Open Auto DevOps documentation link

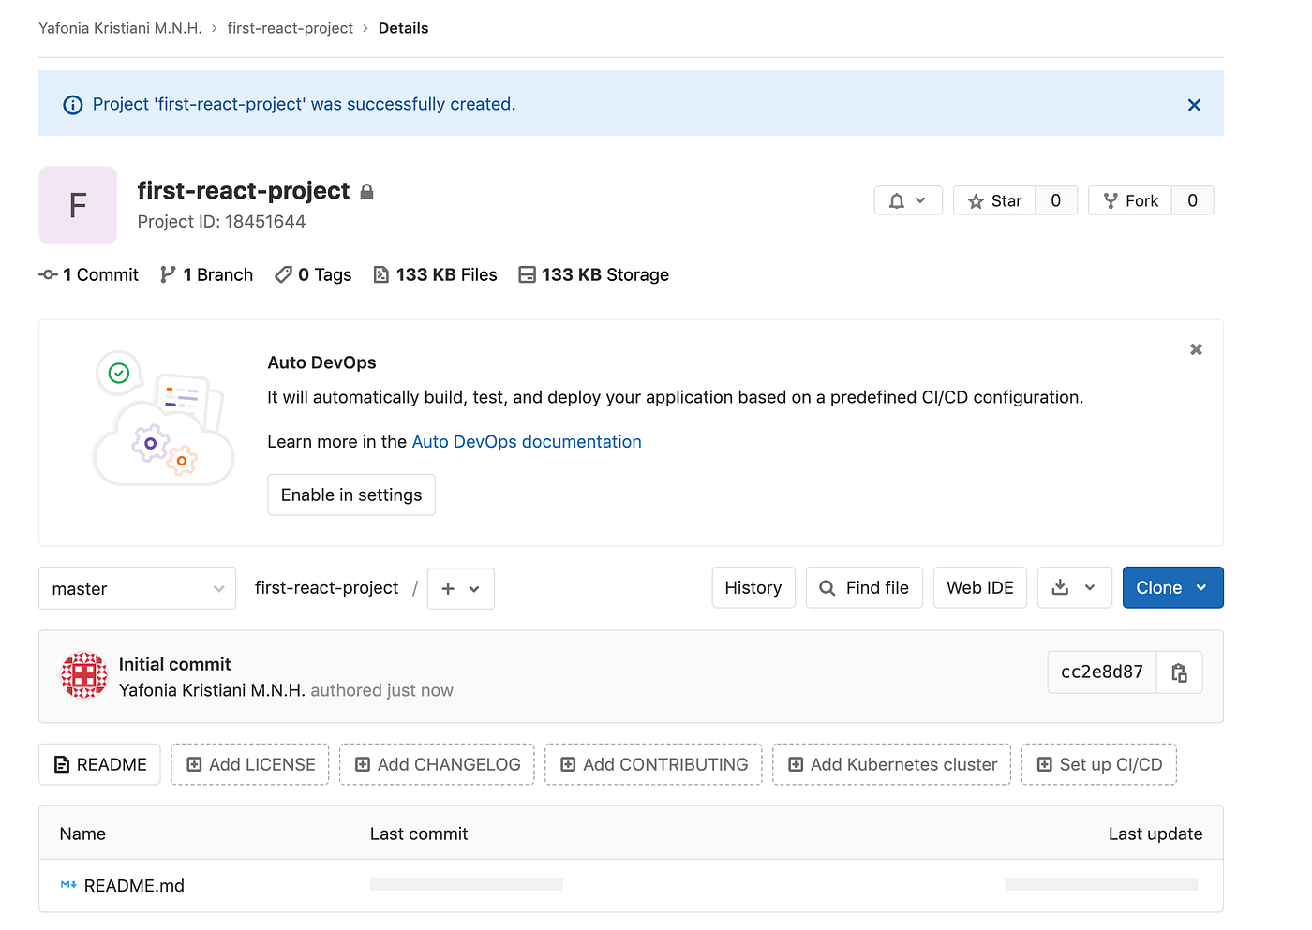[x=527, y=442]
